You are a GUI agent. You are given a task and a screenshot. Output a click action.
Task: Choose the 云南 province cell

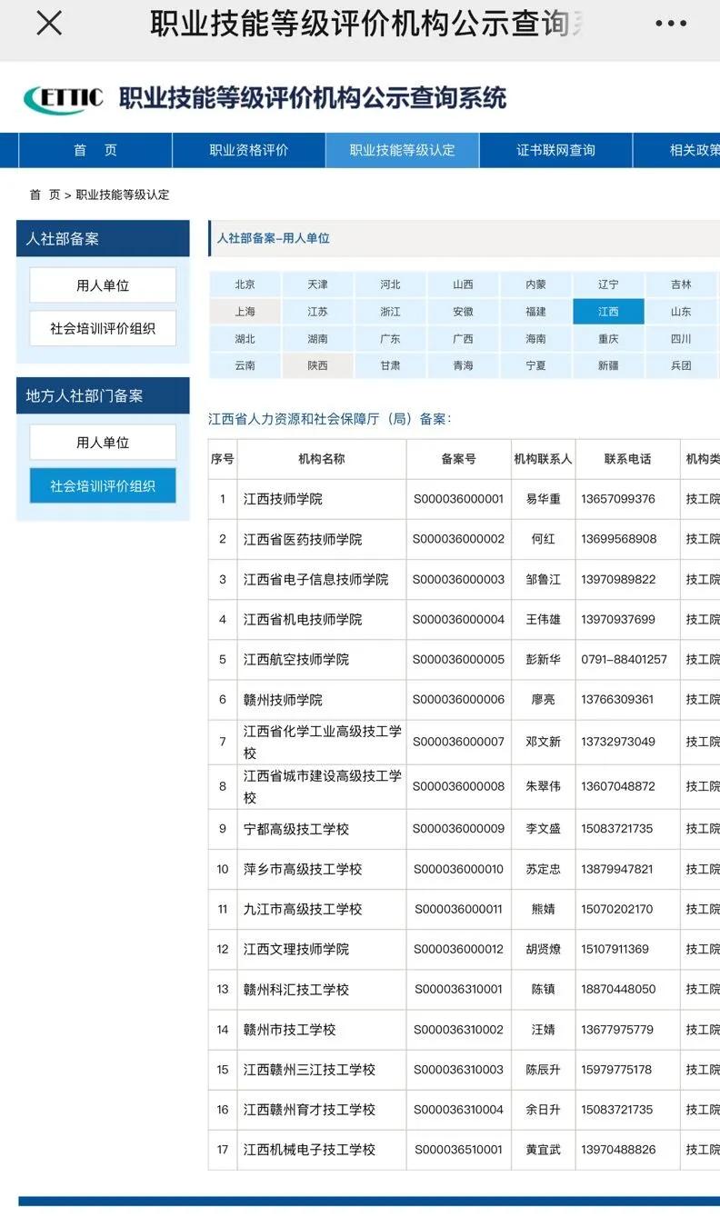click(245, 366)
